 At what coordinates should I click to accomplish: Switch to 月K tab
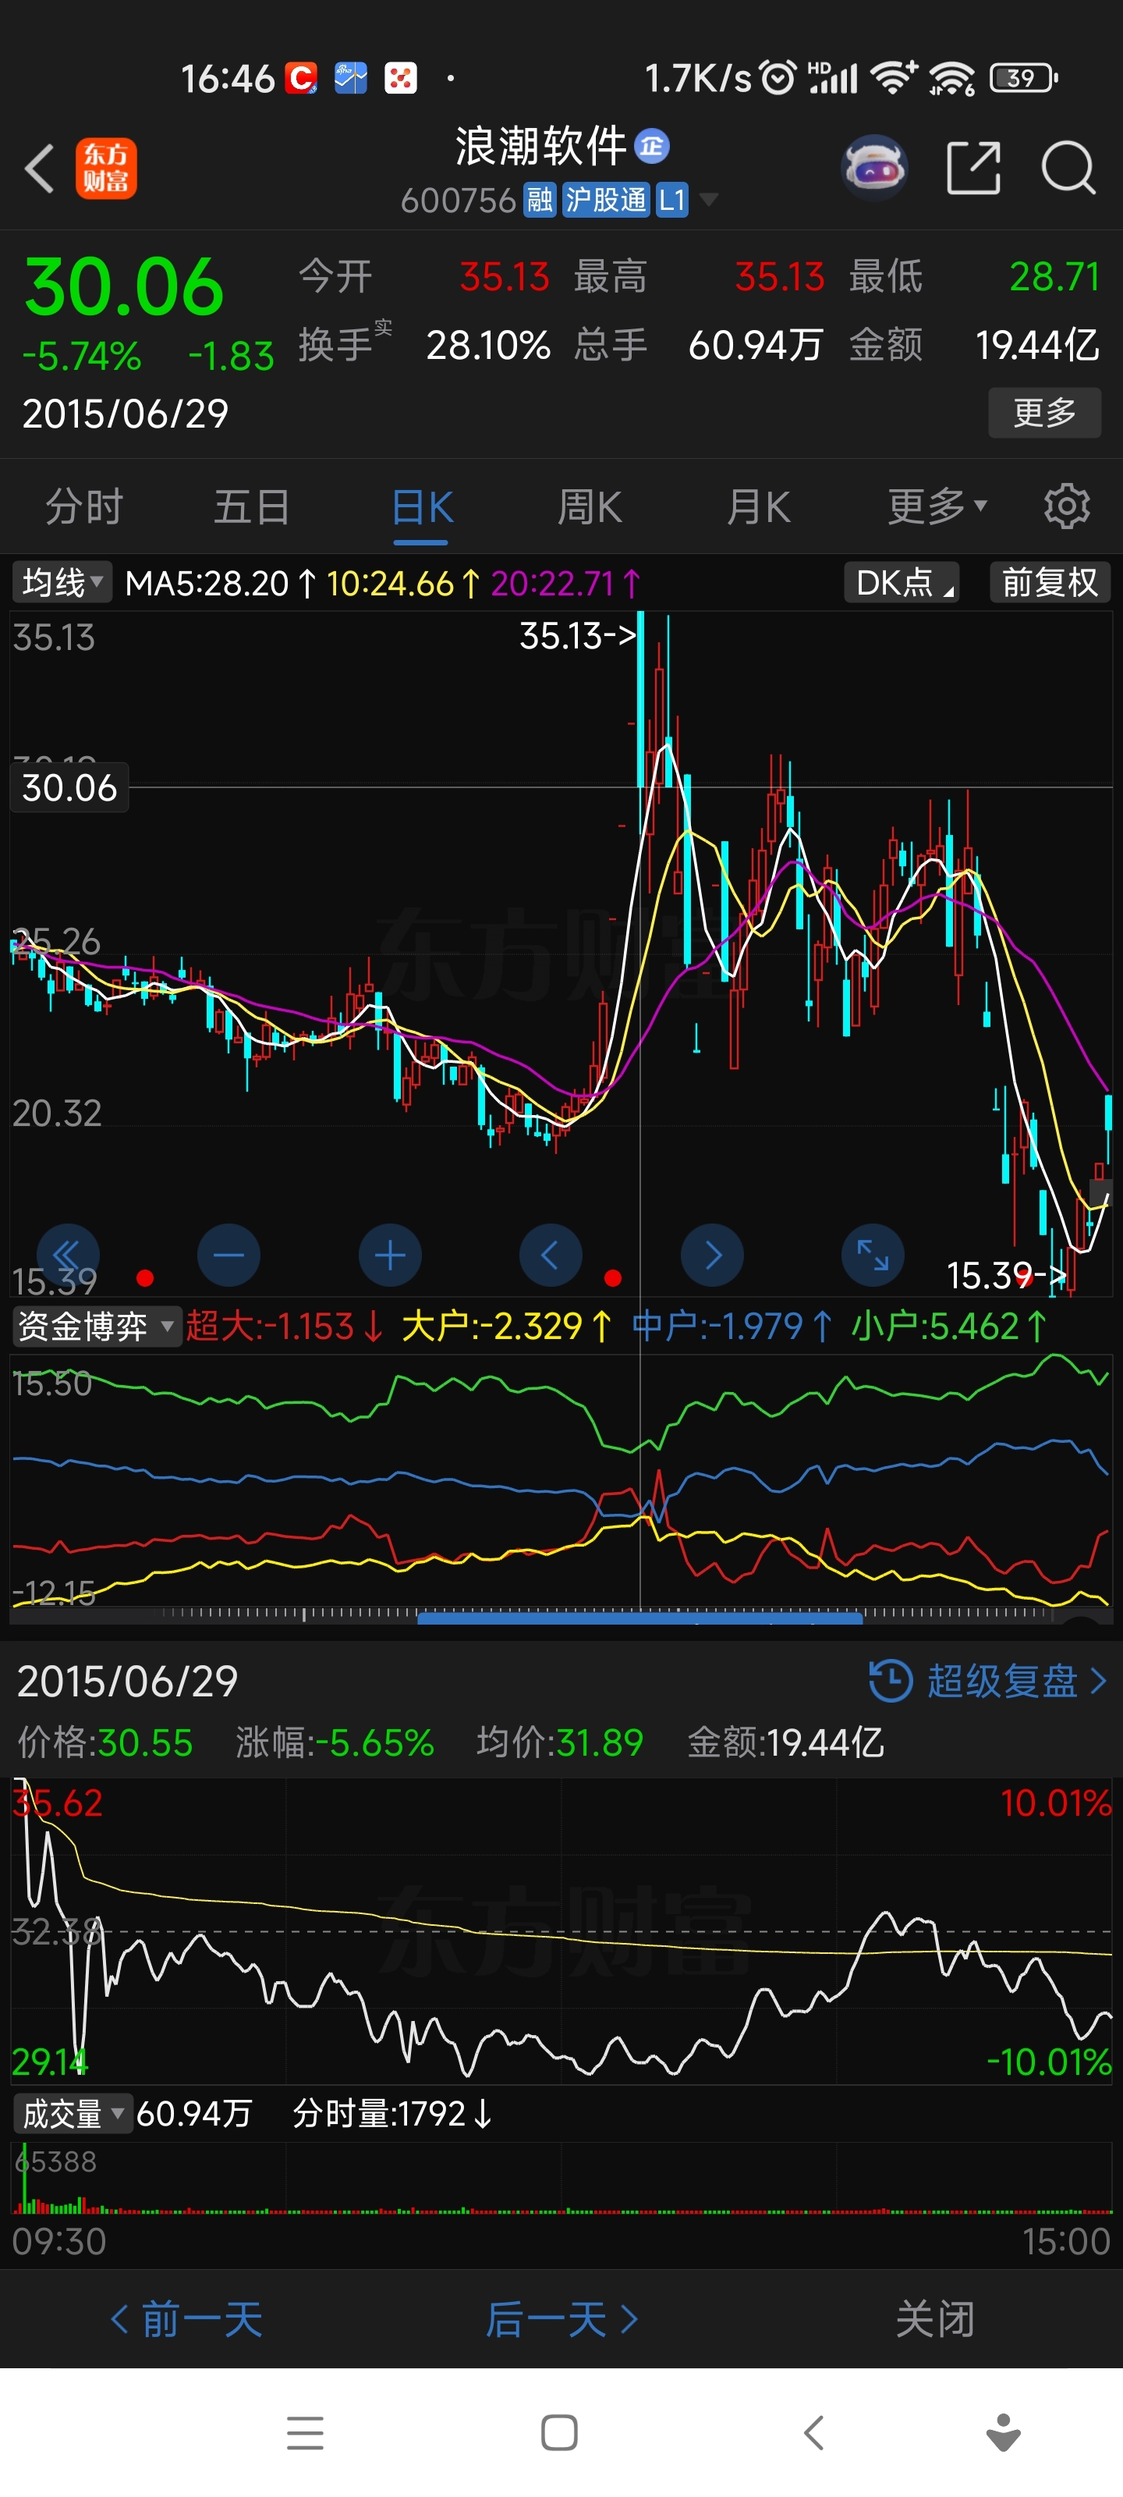pyautogui.click(x=758, y=506)
